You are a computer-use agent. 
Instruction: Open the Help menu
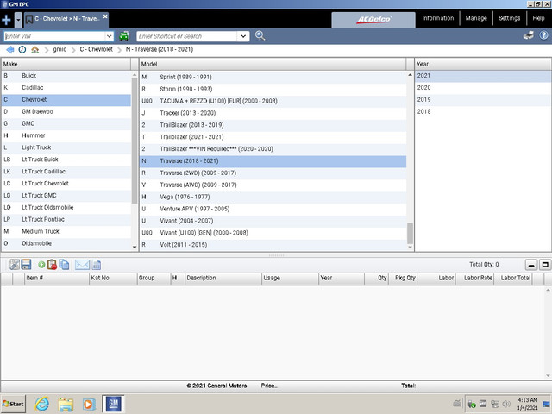538,18
